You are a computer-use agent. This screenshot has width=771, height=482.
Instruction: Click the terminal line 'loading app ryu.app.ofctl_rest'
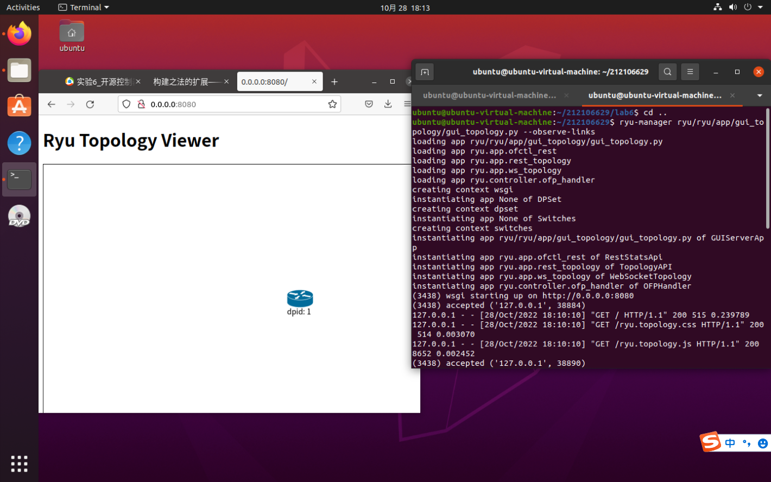[484, 151]
